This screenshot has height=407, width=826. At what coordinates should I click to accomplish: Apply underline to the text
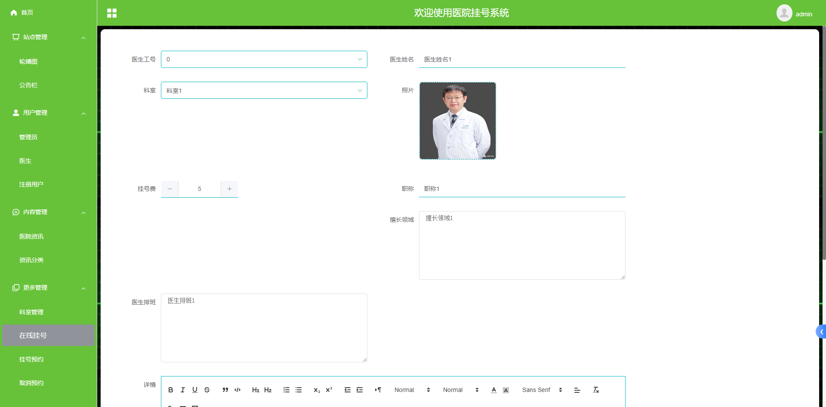(194, 390)
